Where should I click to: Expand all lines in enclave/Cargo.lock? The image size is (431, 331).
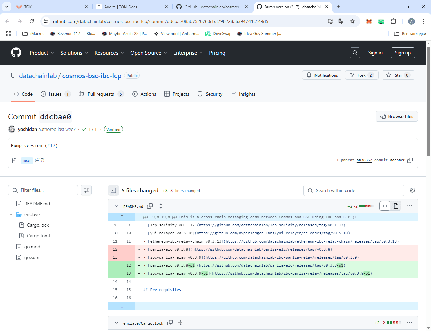(x=181, y=323)
